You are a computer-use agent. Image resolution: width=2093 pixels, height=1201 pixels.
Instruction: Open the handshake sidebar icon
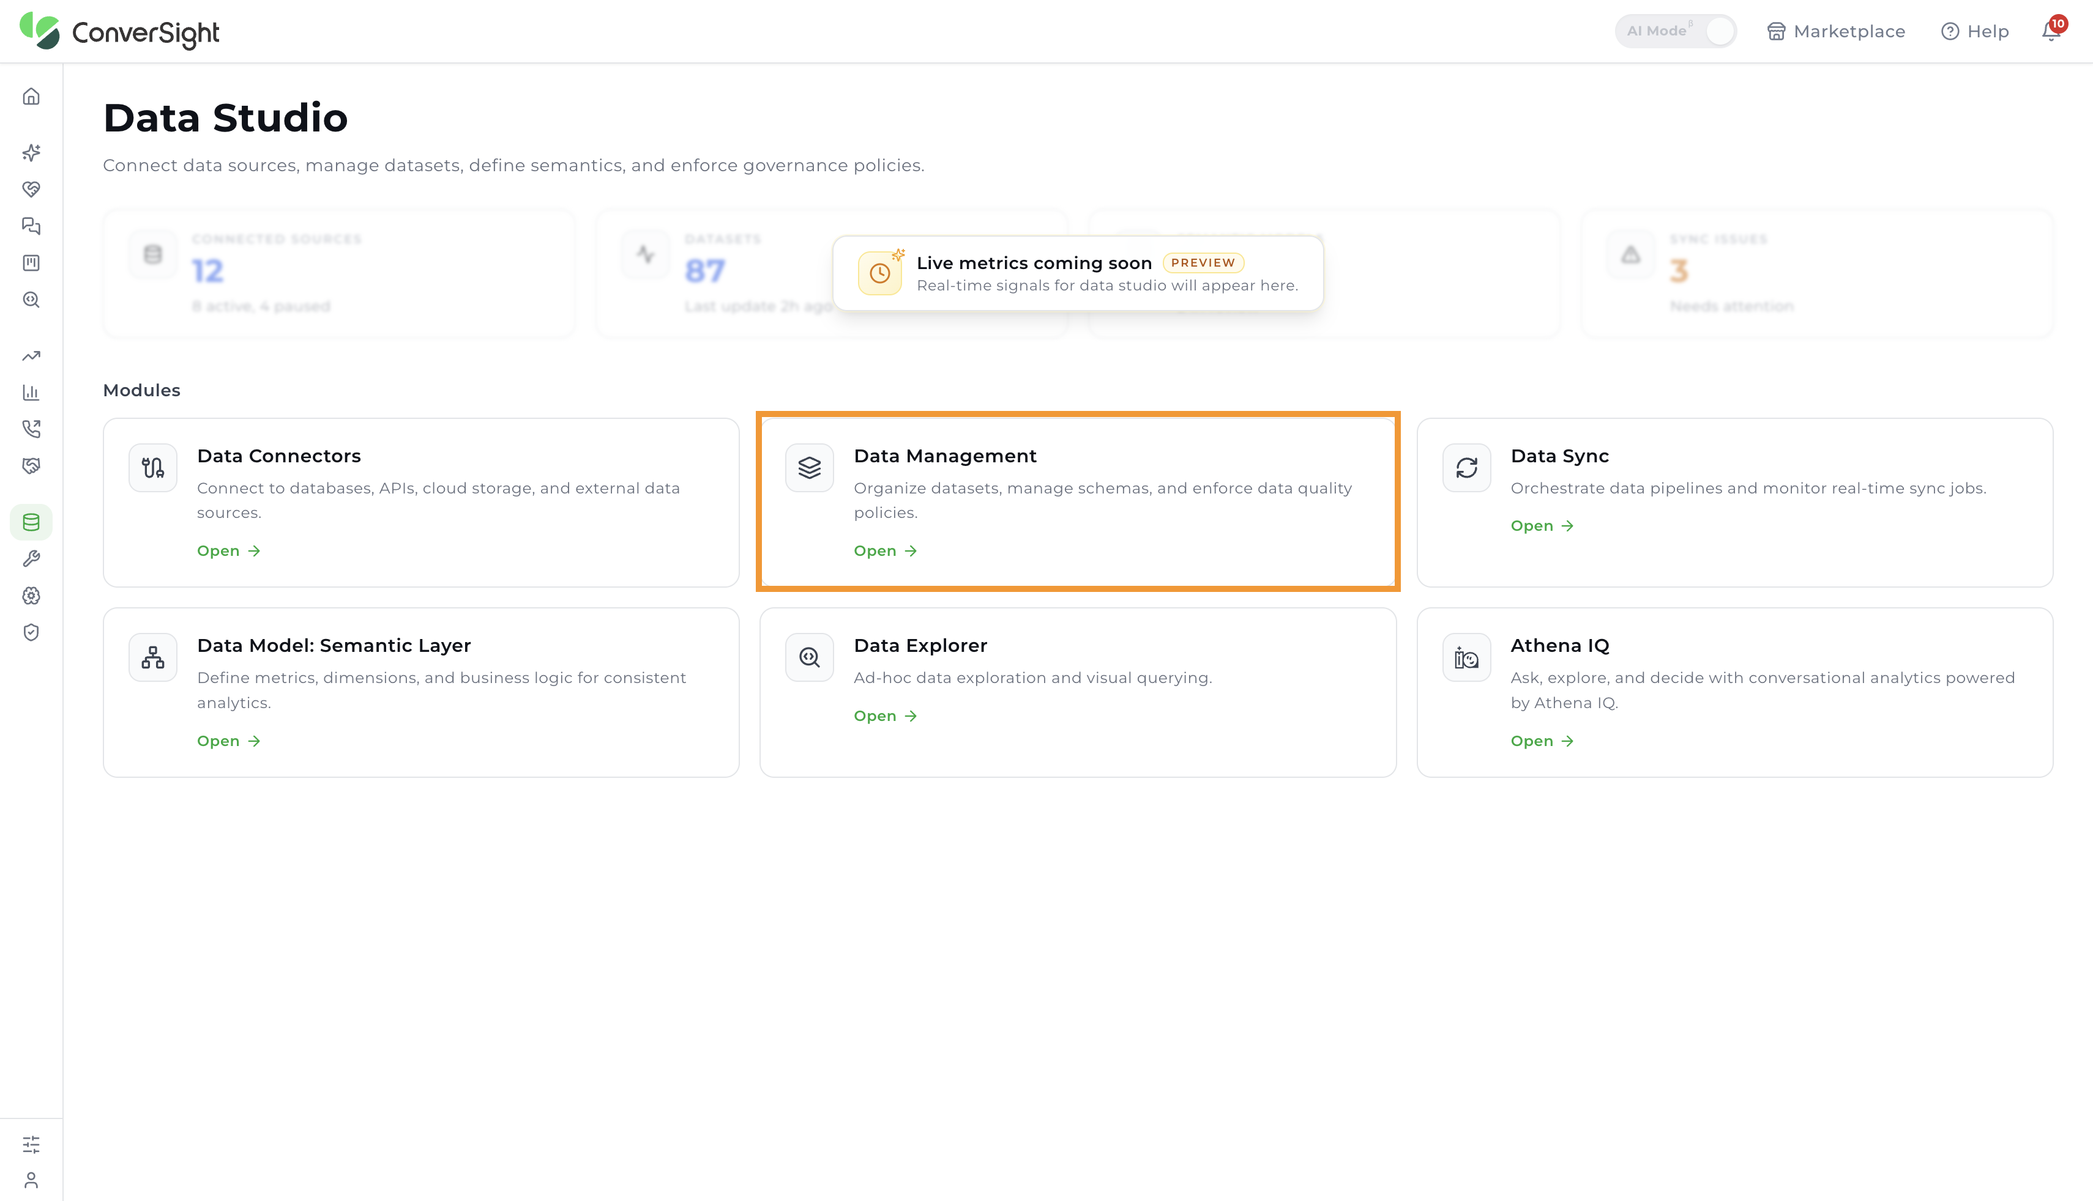tap(31, 466)
